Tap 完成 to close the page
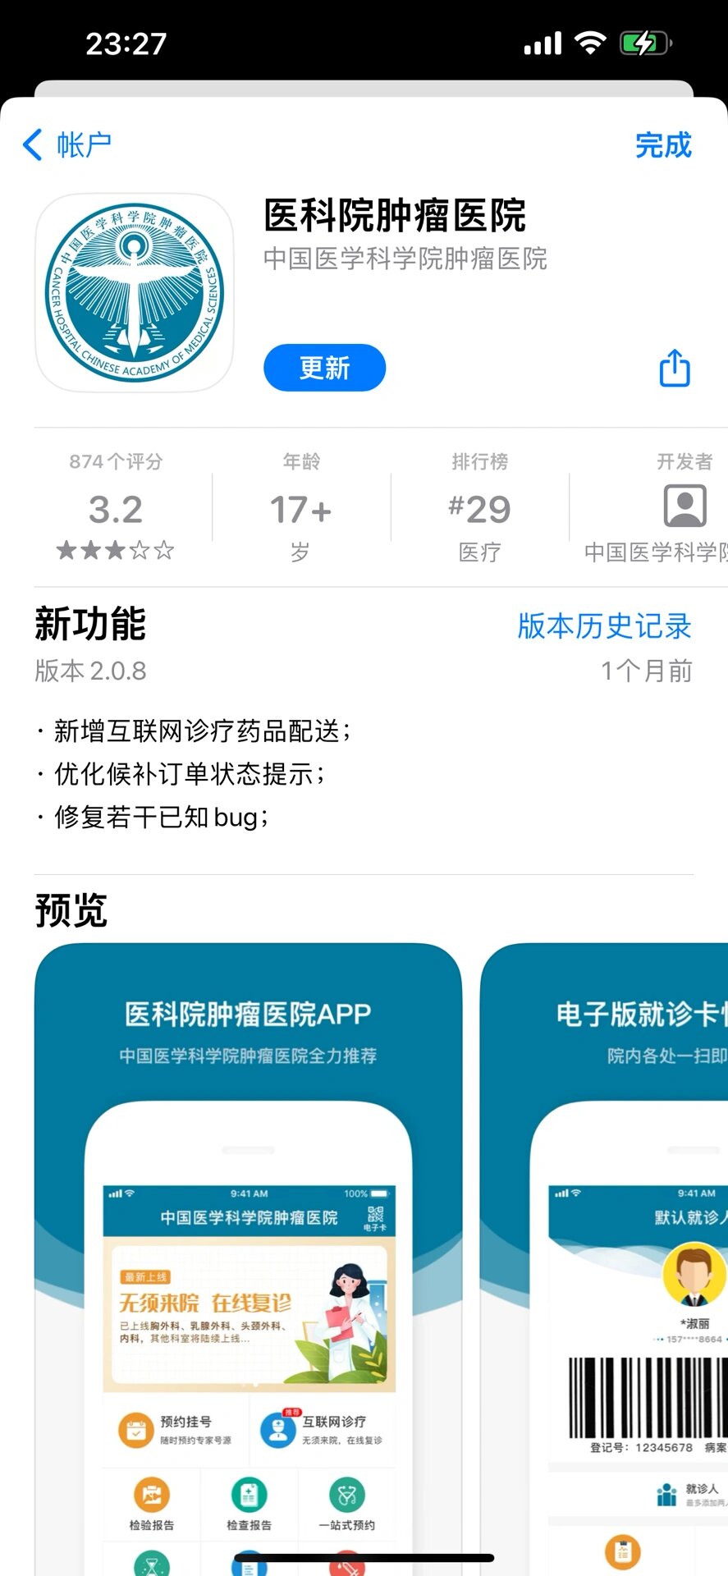 pos(663,145)
